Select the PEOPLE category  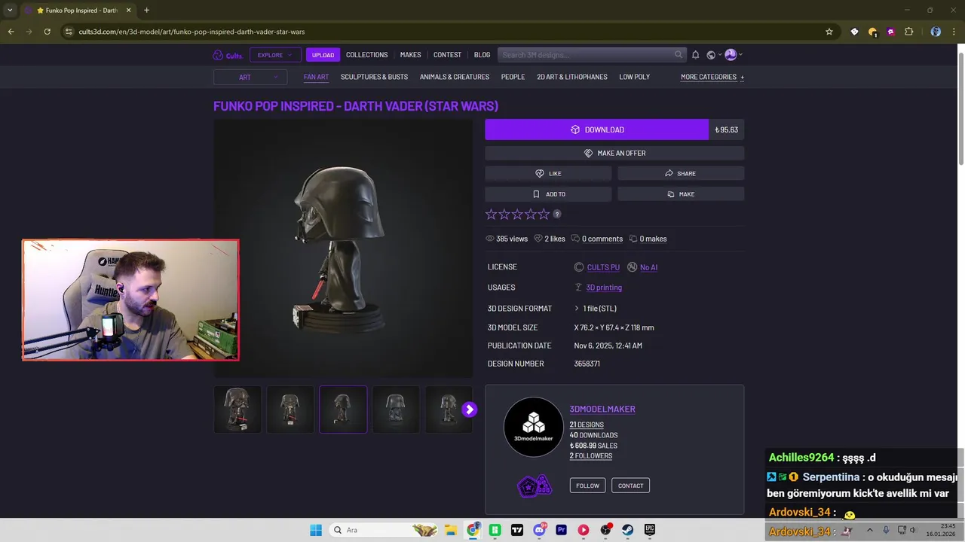[513, 77]
